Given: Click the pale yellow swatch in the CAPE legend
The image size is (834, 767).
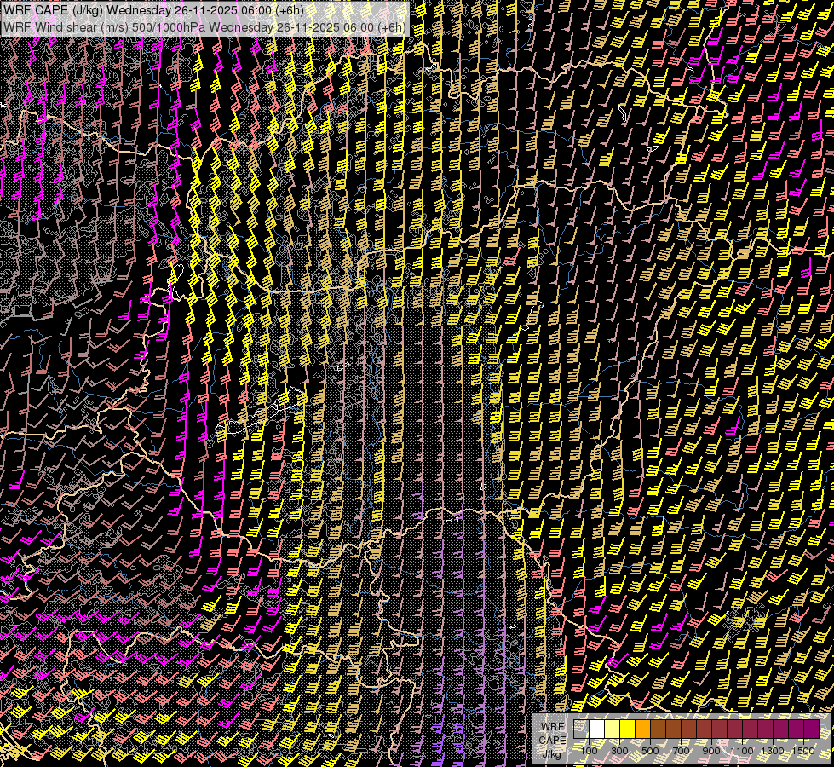Looking at the screenshot, I should click(613, 729).
